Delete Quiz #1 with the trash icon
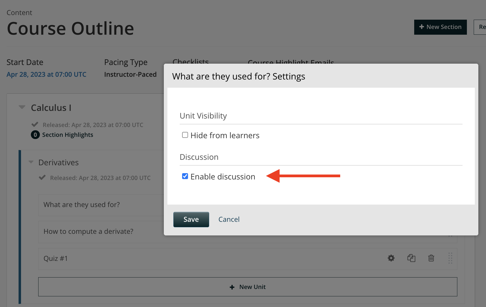The width and height of the screenshot is (486, 307). click(431, 258)
